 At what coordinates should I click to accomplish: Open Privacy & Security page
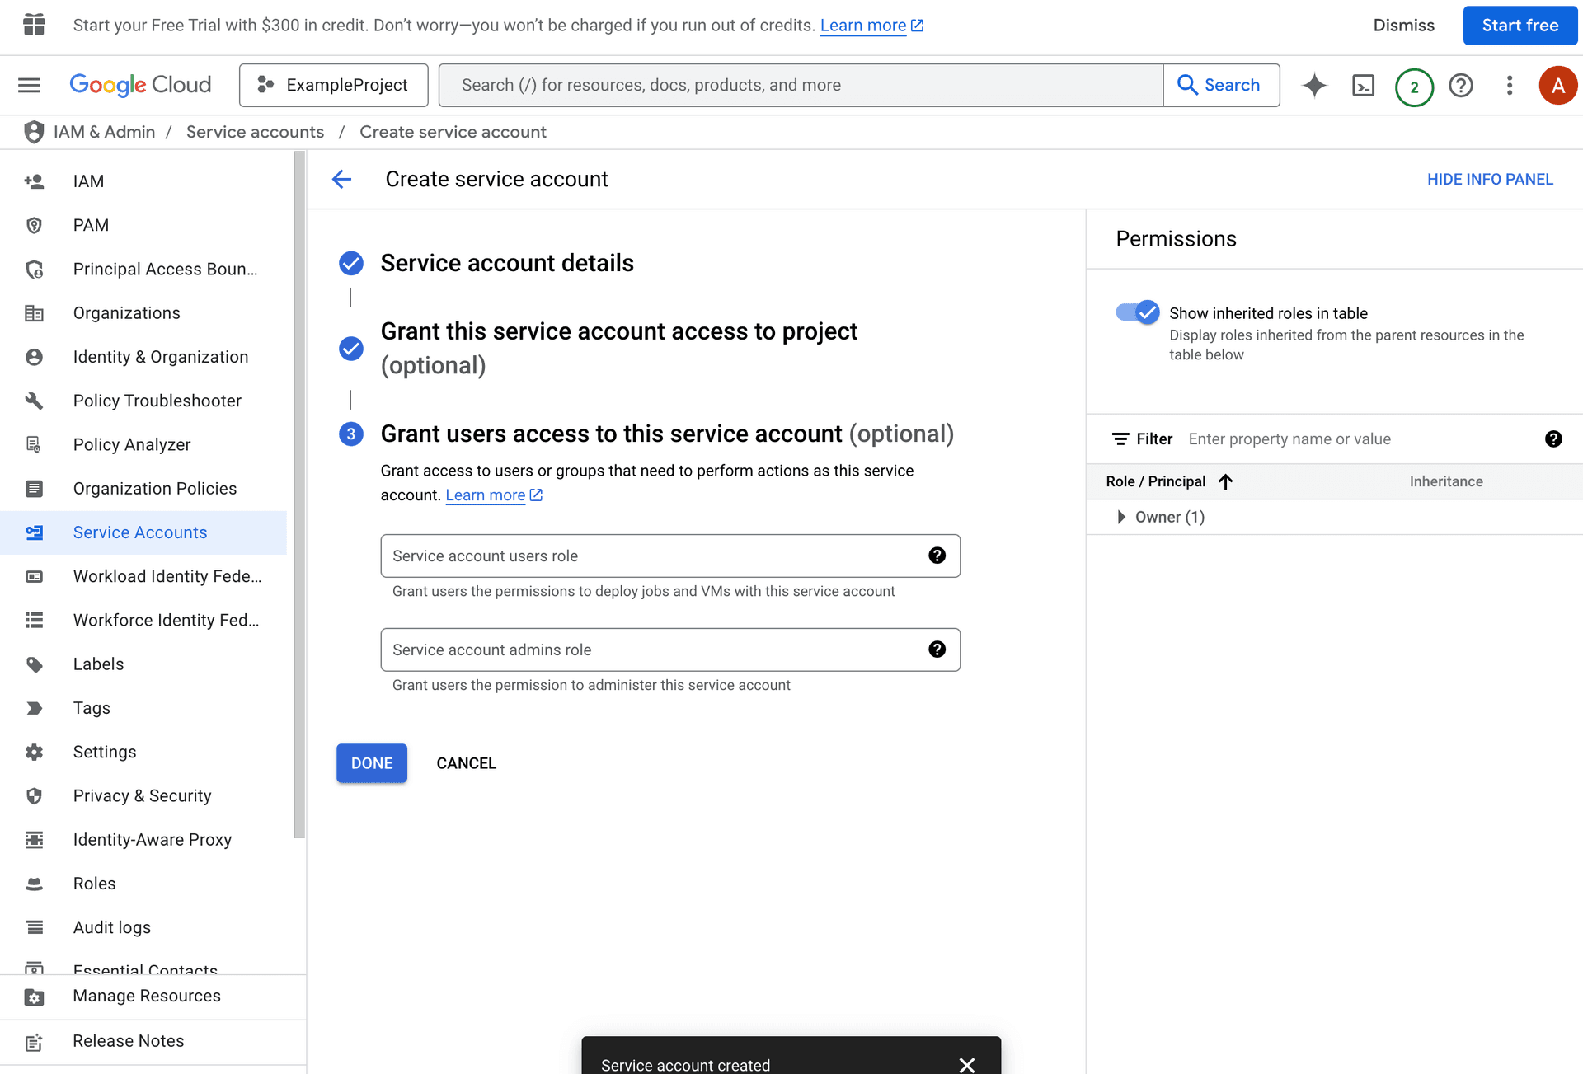(143, 795)
